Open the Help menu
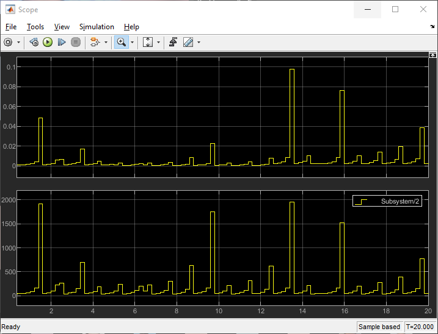This screenshot has width=438, height=334. tap(131, 27)
